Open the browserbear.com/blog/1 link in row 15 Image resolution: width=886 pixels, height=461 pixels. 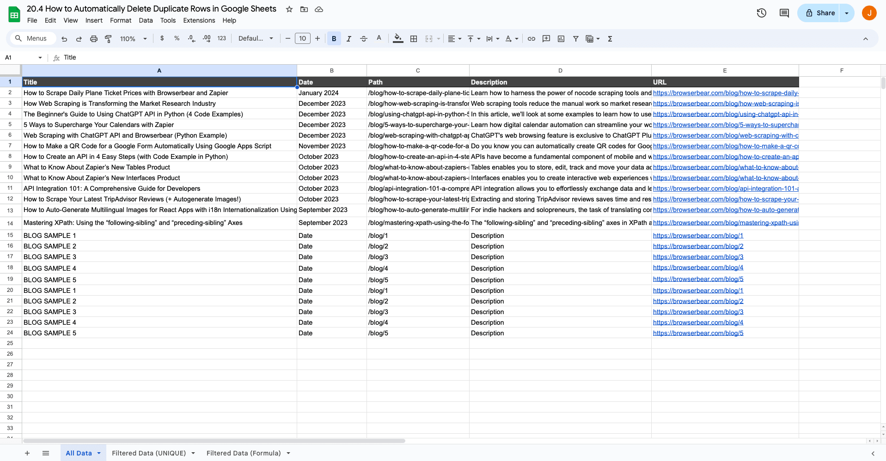pos(698,236)
